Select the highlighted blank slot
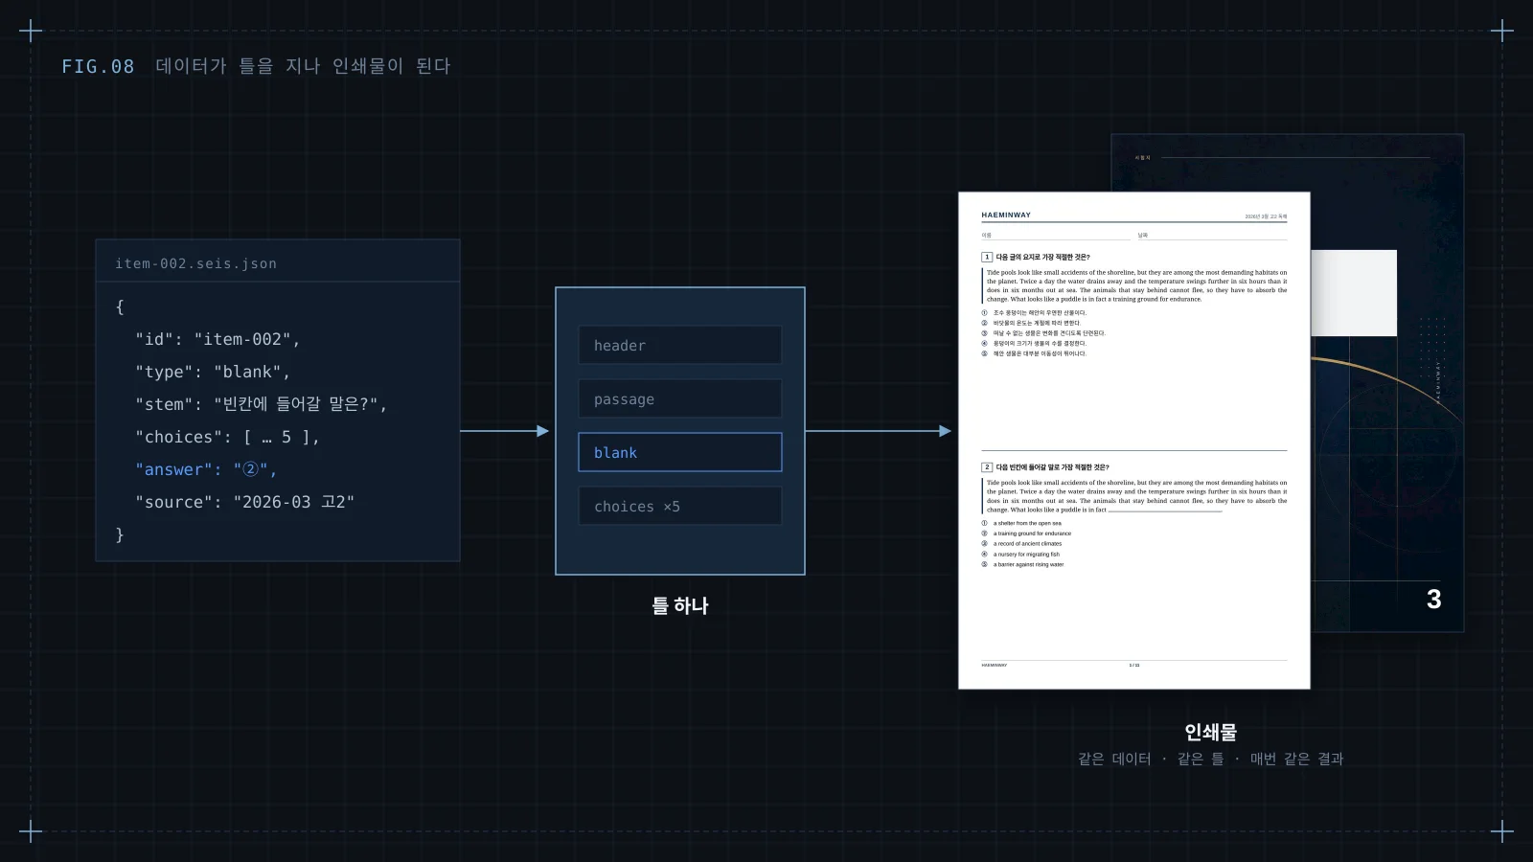Image resolution: width=1533 pixels, height=862 pixels. click(x=680, y=452)
